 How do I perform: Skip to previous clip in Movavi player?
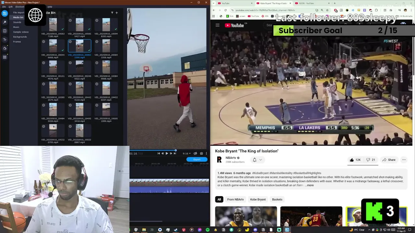tap(159, 153)
